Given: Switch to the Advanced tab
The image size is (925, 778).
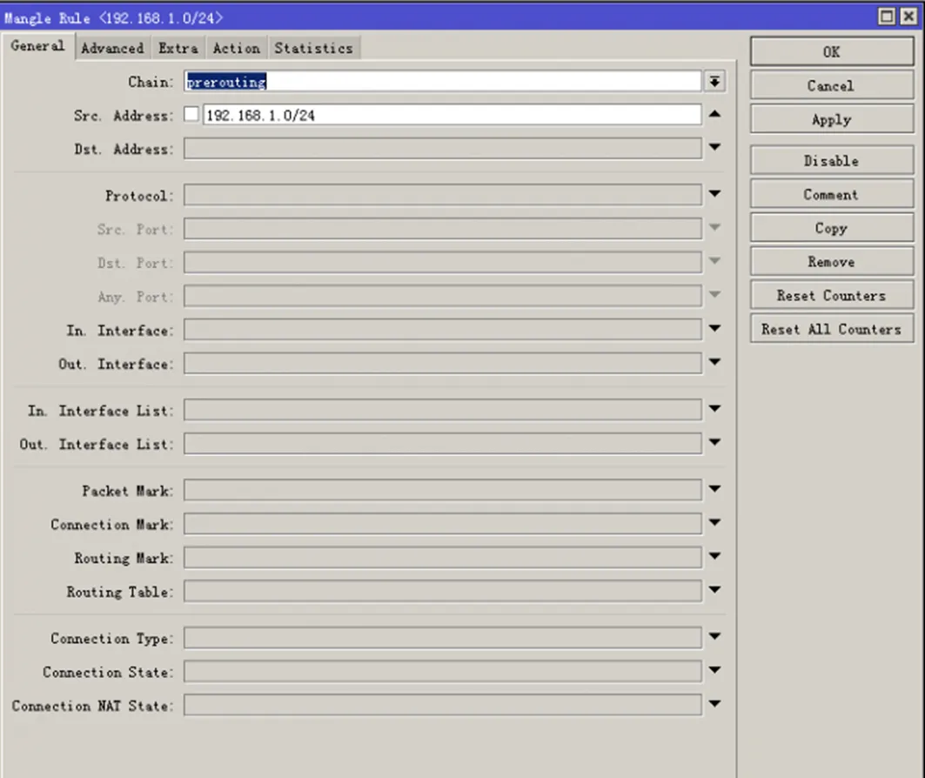Looking at the screenshot, I should click(112, 49).
